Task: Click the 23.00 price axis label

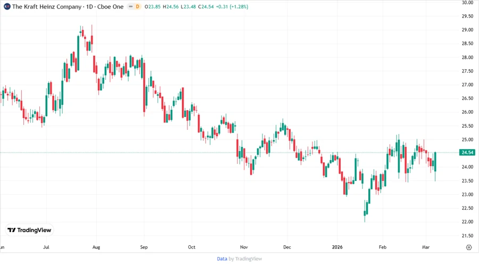Action: tap(467, 194)
